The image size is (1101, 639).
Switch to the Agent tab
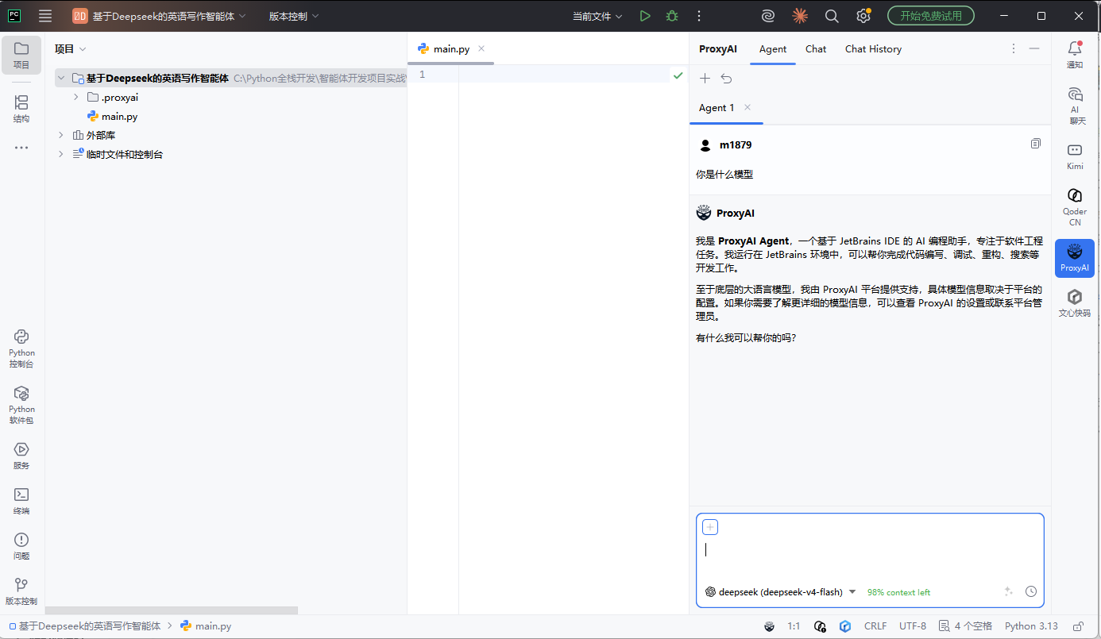(x=773, y=48)
